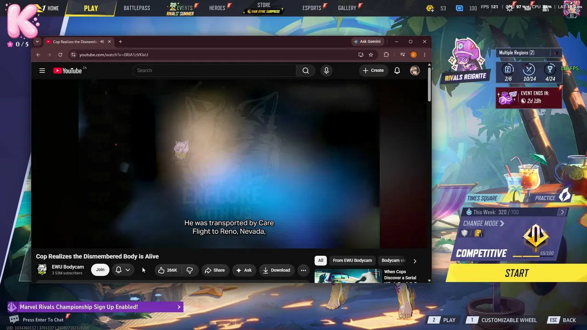Screen dimensions: 587x330
Task: Click the YouTube search input field
Action: 214,71
